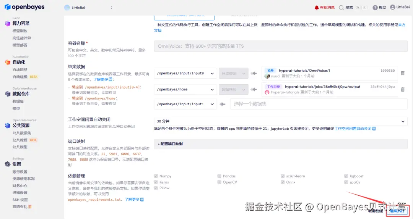This screenshot has width=413, height=219.
Task: Open the /openbayes/home path dropdown
Action: coord(185,89)
